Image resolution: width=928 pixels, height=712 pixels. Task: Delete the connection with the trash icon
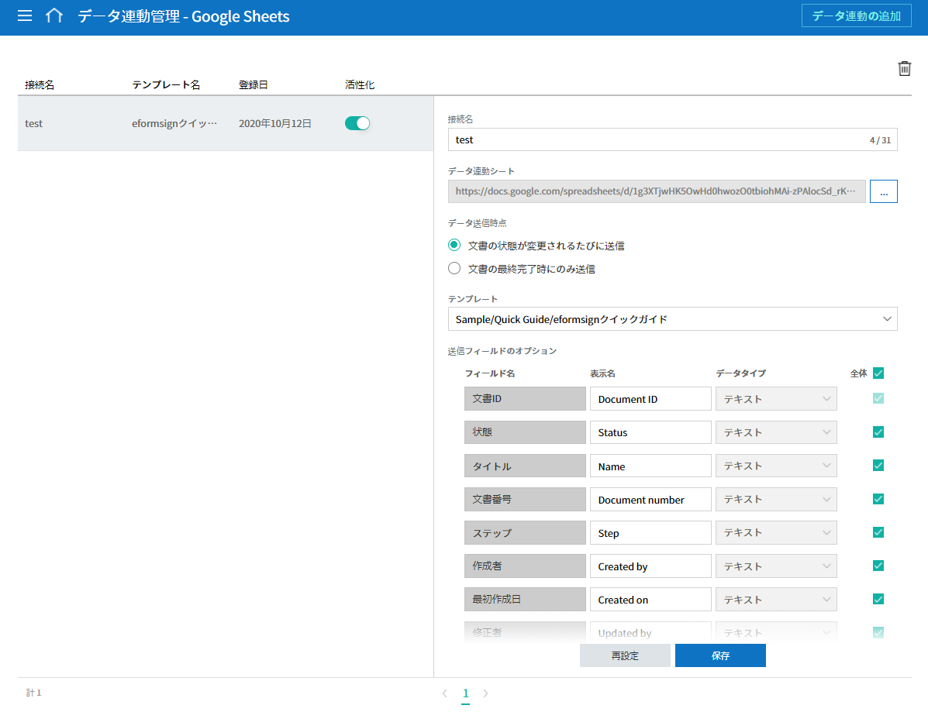pos(904,69)
